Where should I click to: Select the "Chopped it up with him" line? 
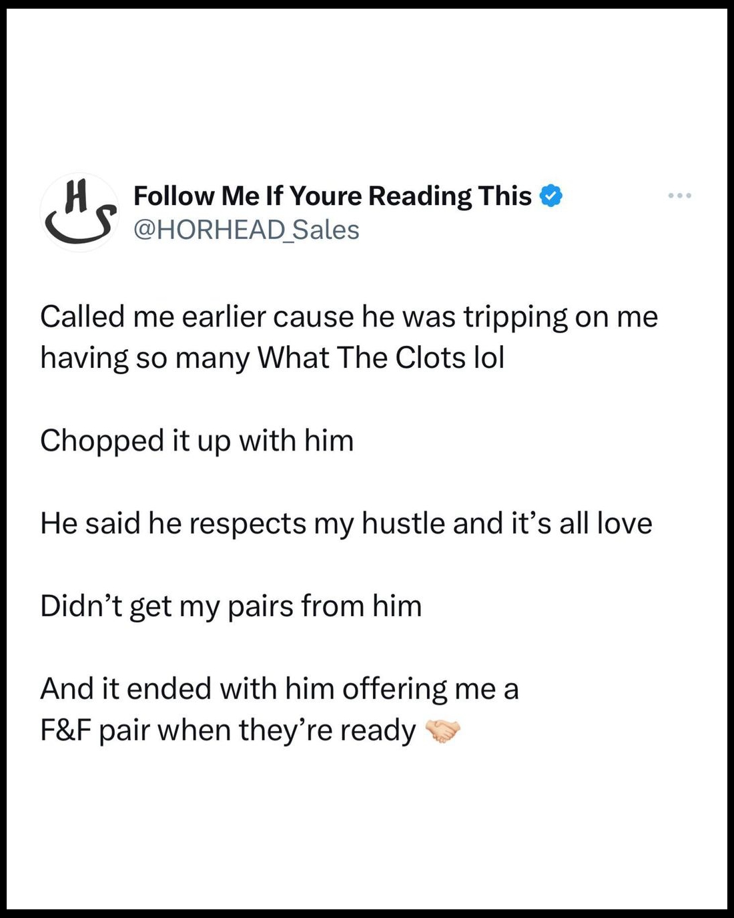[197, 441]
